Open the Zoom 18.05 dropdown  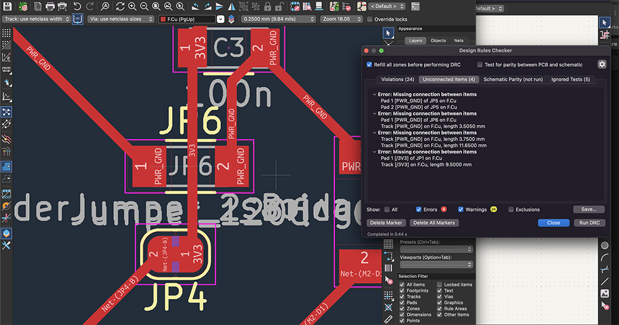click(x=341, y=19)
